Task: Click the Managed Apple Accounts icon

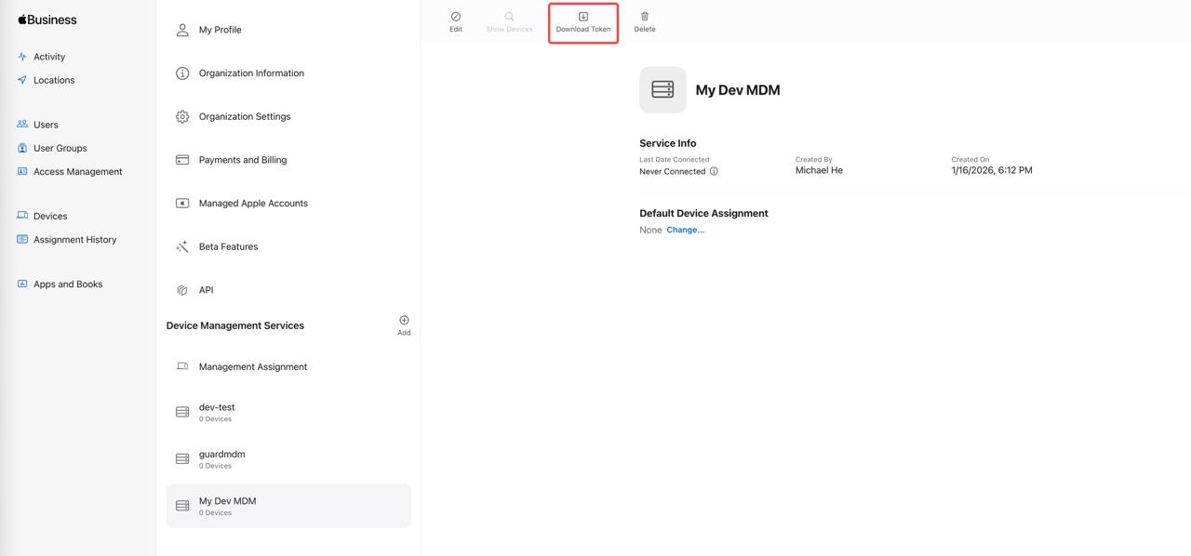Action: (x=182, y=203)
